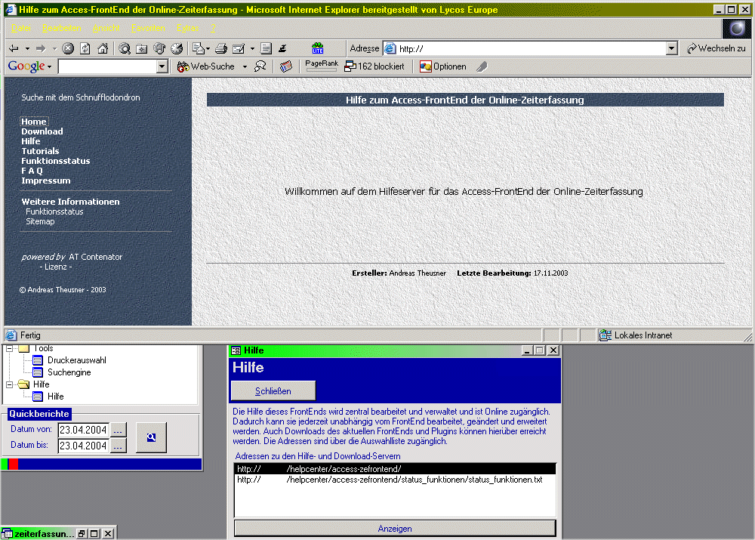Open the Search pane magnifier icon
This screenshot has width=755, height=540.
pyautogui.click(x=125, y=48)
